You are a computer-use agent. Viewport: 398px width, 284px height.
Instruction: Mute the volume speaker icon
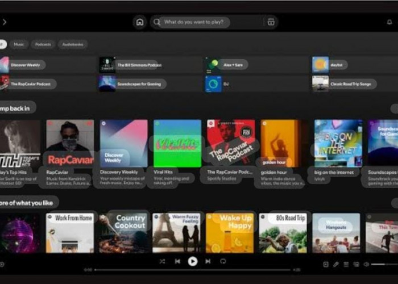coord(366,264)
